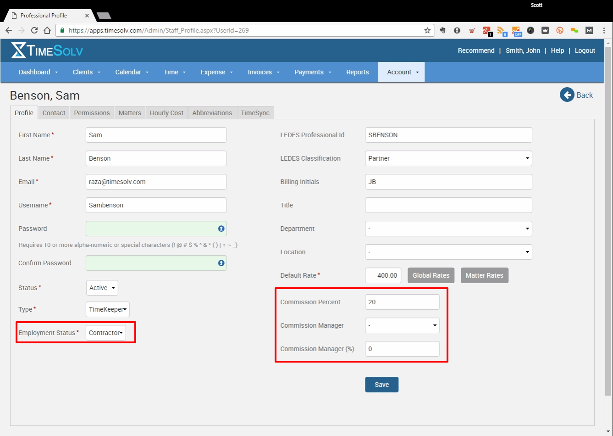Click the empty Title field
613x436 pixels.
[x=448, y=205]
